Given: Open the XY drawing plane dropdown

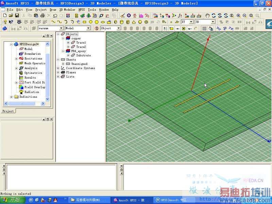Looking at the screenshot, I should tap(191, 22).
